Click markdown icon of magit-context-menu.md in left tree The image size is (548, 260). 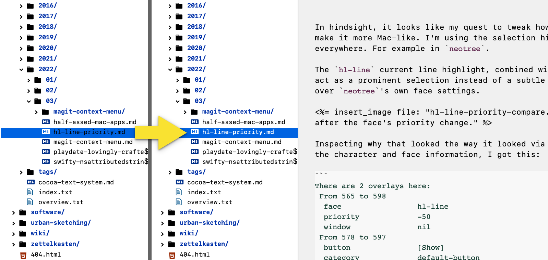46,142
